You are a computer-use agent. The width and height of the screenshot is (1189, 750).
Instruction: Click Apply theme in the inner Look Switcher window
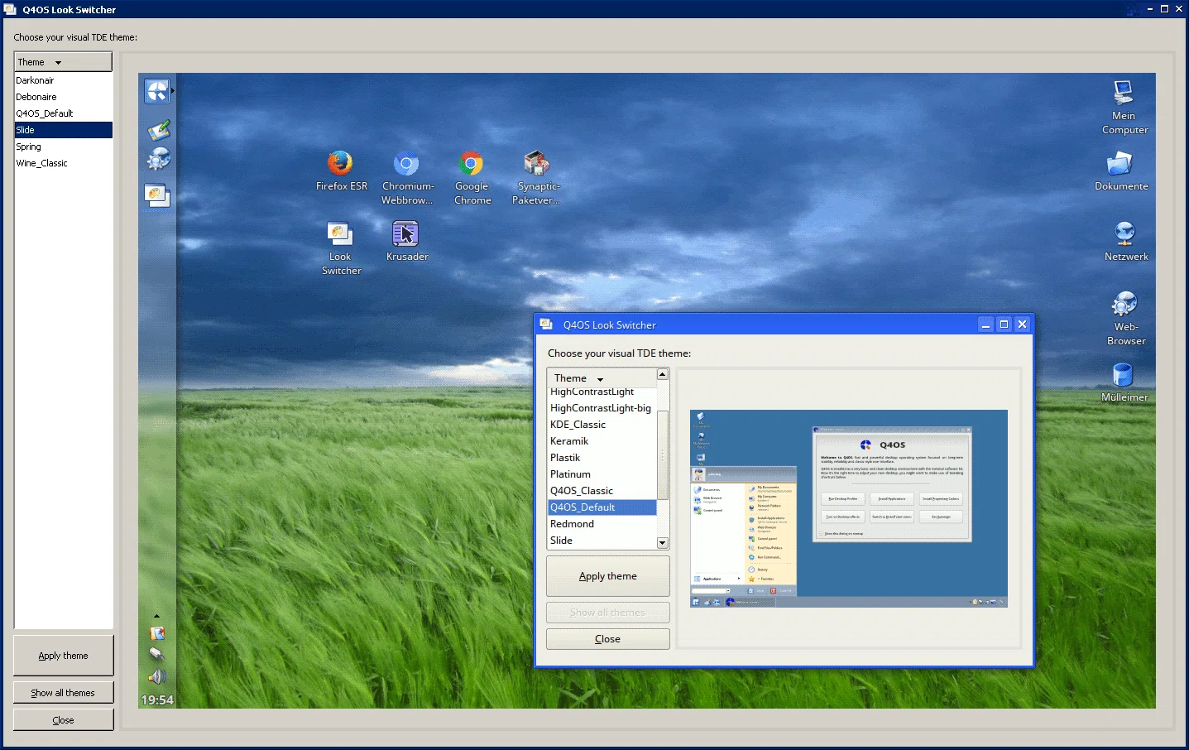click(x=608, y=576)
